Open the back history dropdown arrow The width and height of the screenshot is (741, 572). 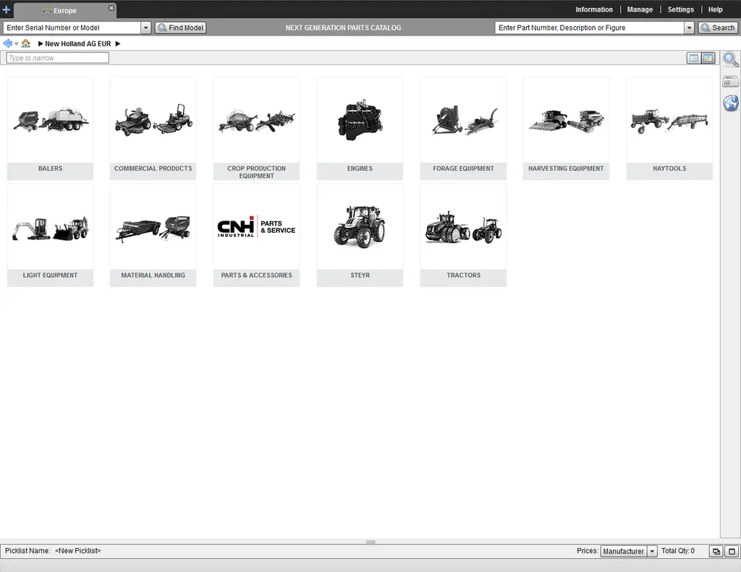(x=17, y=44)
